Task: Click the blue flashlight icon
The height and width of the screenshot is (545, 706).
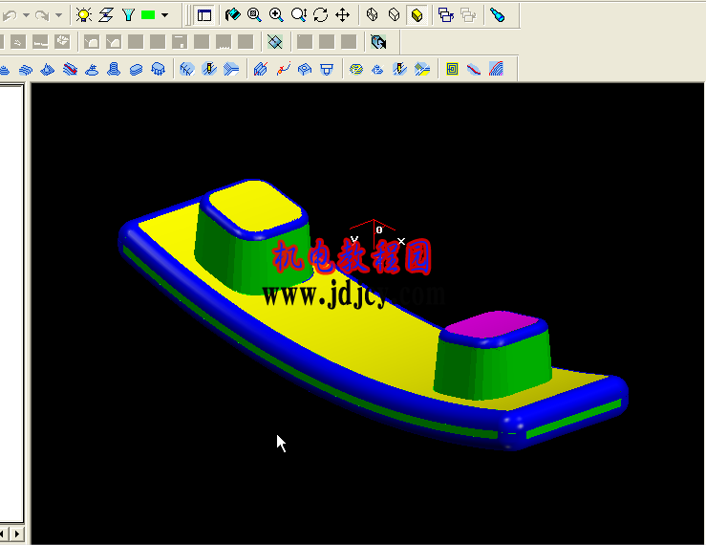Action: click(x=497, y=14)
